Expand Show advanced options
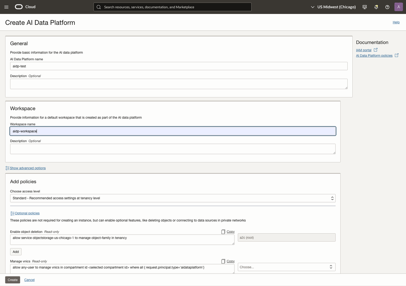 pyautogui.click(x=28, y=168)
